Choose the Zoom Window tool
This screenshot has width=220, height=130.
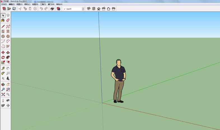(x=8, y=89)
